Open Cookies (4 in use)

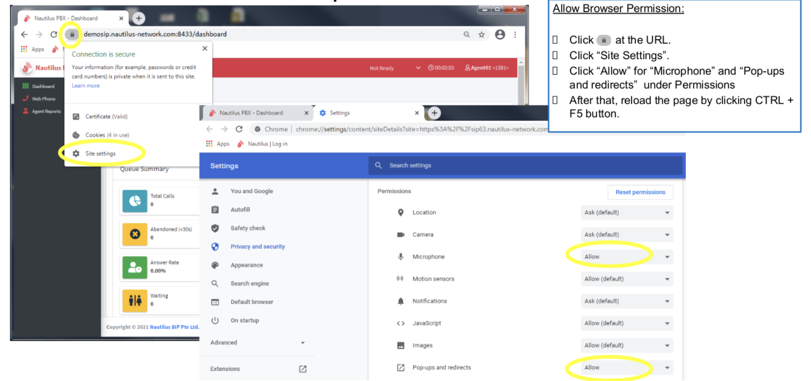tap(101, 135)
